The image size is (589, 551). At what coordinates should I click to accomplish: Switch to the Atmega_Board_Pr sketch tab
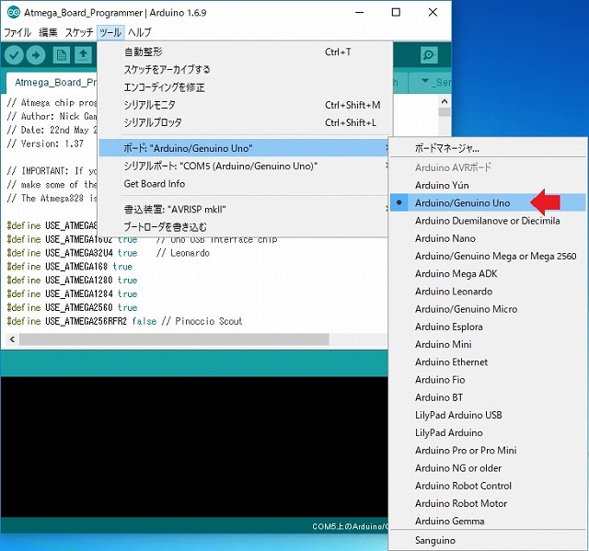[52, 83]
